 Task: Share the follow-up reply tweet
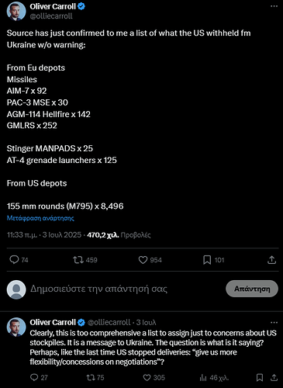pos(274,377)
